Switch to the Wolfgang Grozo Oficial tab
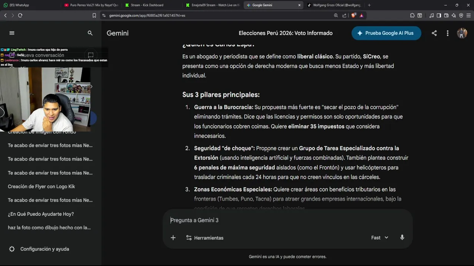This screenshot has width=474, height=266. point(334,5)
